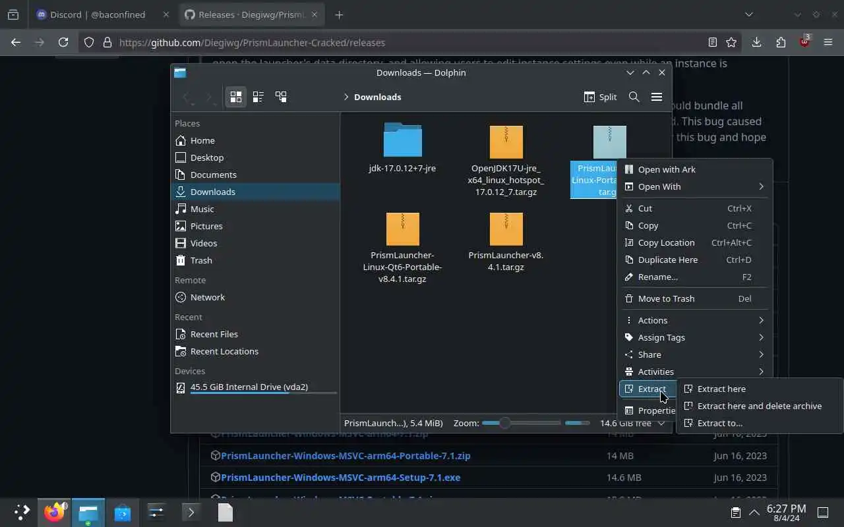Open a new browser tab
Viewport: 844px width, 527px height.
(x=339, y=14)
